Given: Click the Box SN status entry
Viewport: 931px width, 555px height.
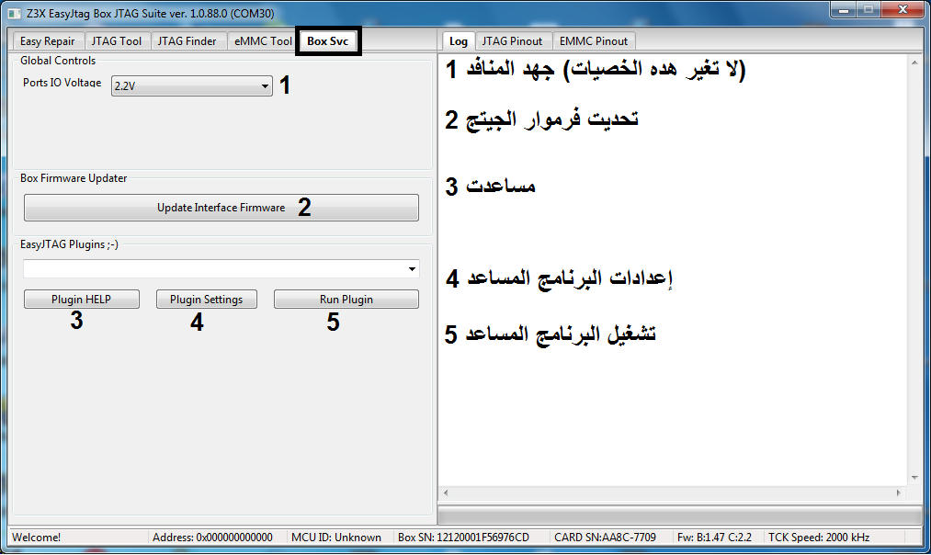Looking at the screenshot, I should (x=463, y=538).
